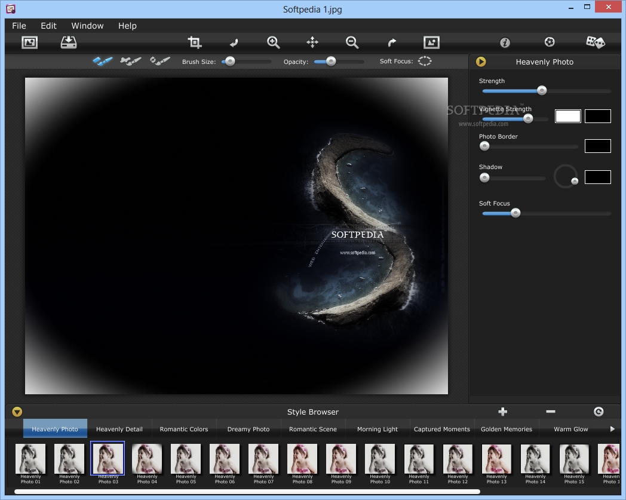
Task: Add a style with the plus icon
Action: pos(502,412)
